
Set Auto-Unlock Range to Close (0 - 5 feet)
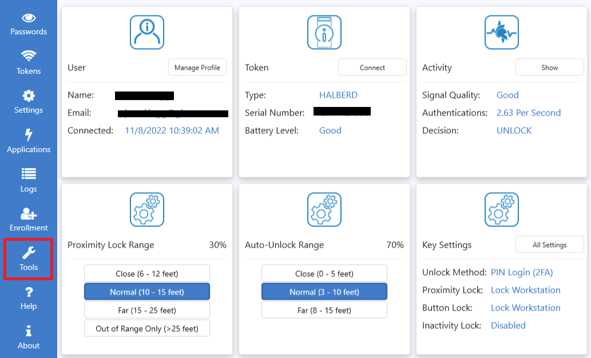pyautogui.click(x=324, y=273)
